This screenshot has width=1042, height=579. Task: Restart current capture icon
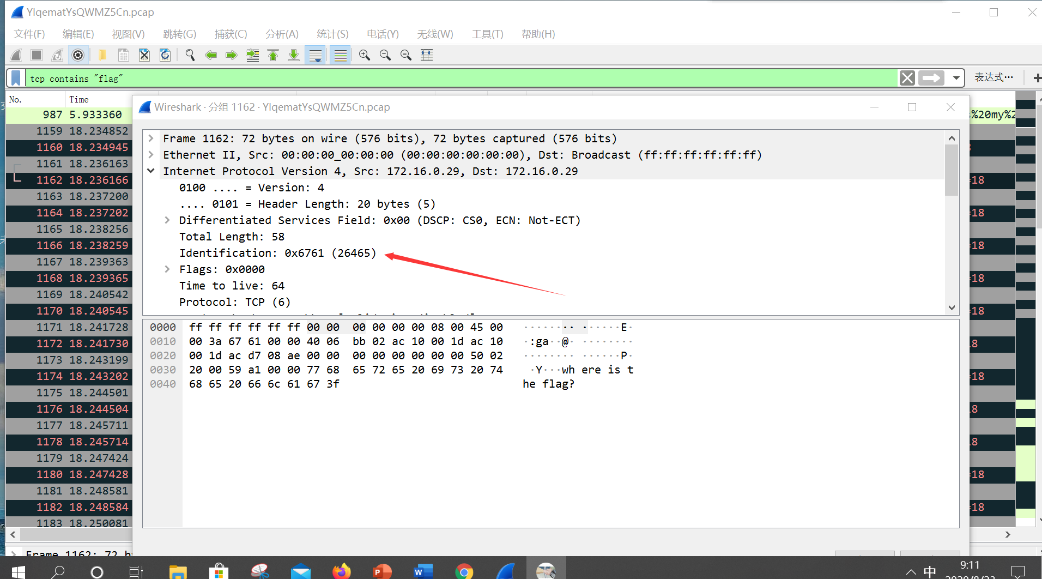(x=57, y=55)
